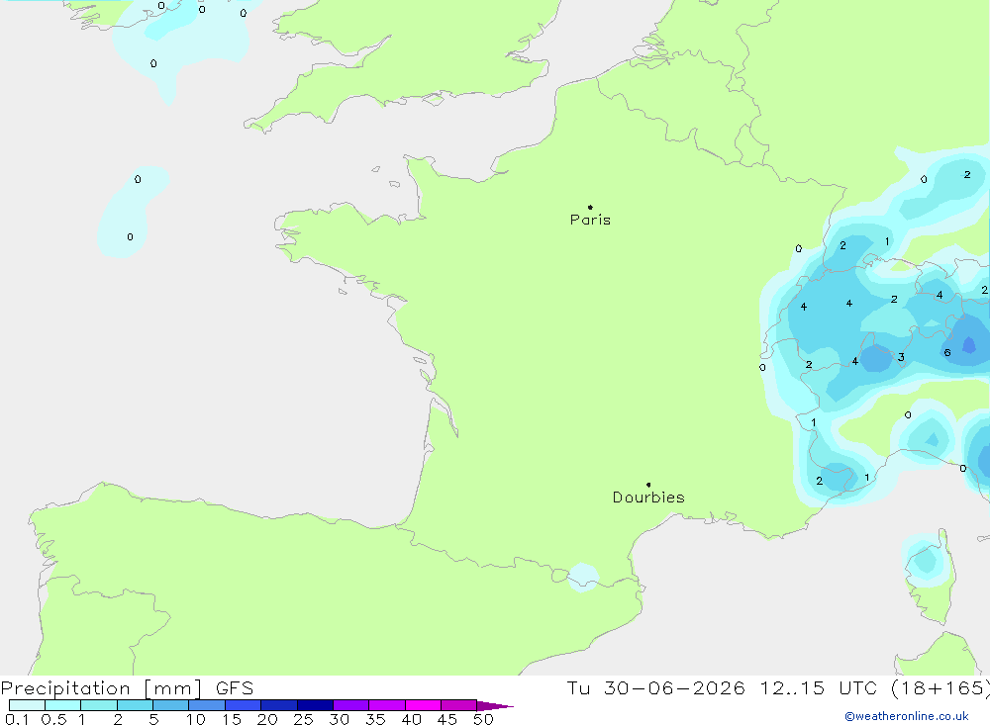
Task: Click the legend scale label 50
Action: click(x=483, y=719)
